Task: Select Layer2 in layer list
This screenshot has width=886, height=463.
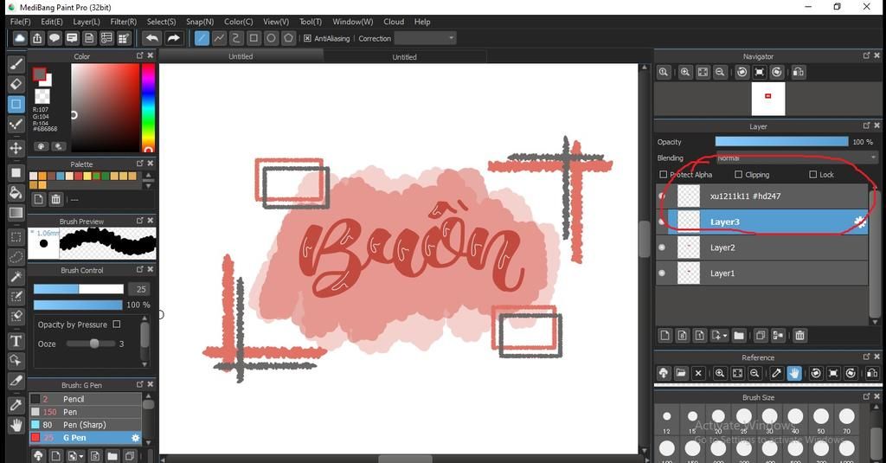Action: point(762,248)
